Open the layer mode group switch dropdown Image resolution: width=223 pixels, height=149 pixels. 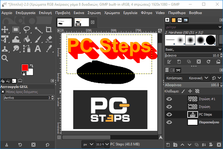tap(217, 78)
